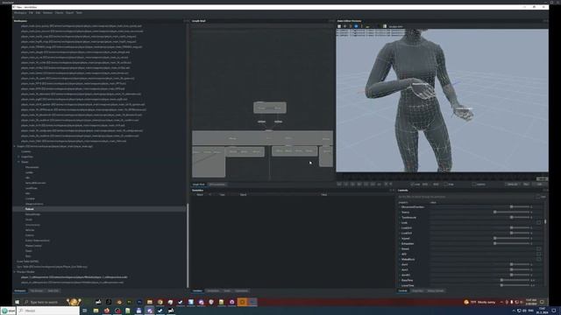This screenshot has height=315, width=561.
Task: Collapse the States tree node
Action: tap(19, 162)
